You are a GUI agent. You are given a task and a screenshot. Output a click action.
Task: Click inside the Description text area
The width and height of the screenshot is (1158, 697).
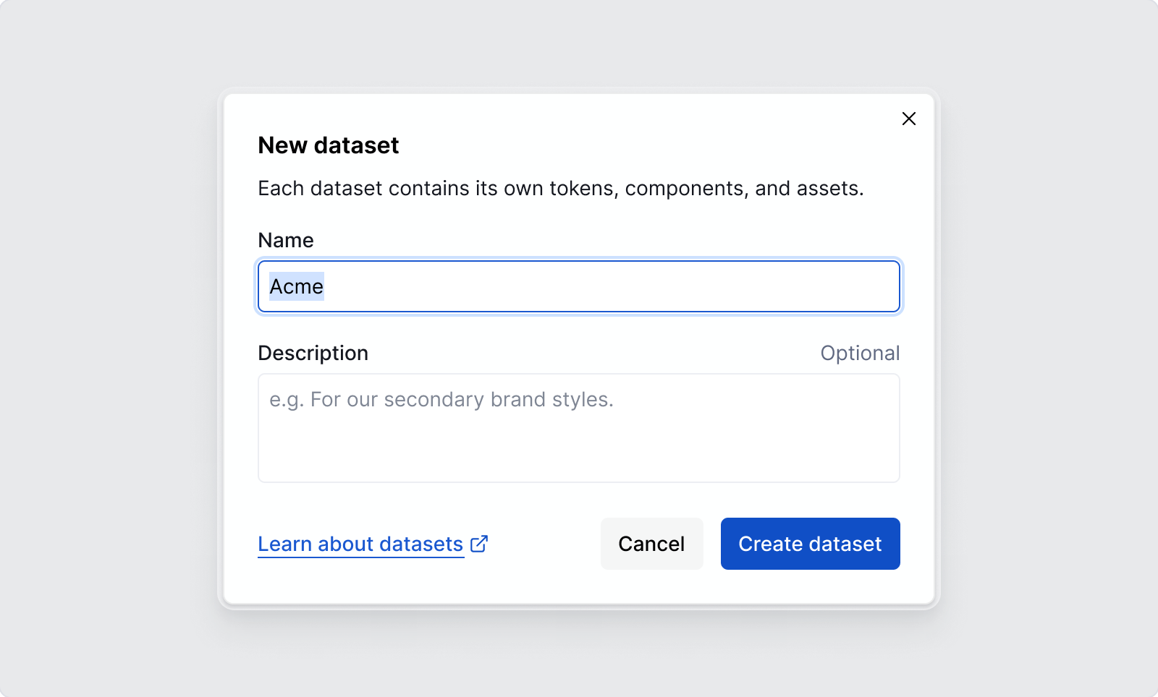click(579, 428)
